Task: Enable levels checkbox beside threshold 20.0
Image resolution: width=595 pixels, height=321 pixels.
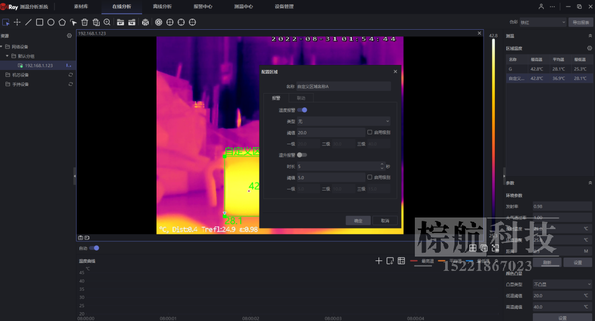Action: tap(370, 132)
